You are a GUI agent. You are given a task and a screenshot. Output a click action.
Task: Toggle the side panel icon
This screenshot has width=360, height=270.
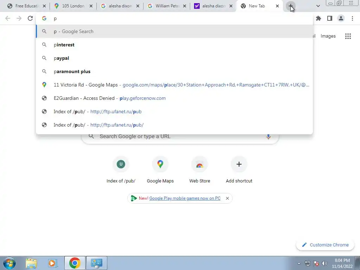[x=330, y=18]
